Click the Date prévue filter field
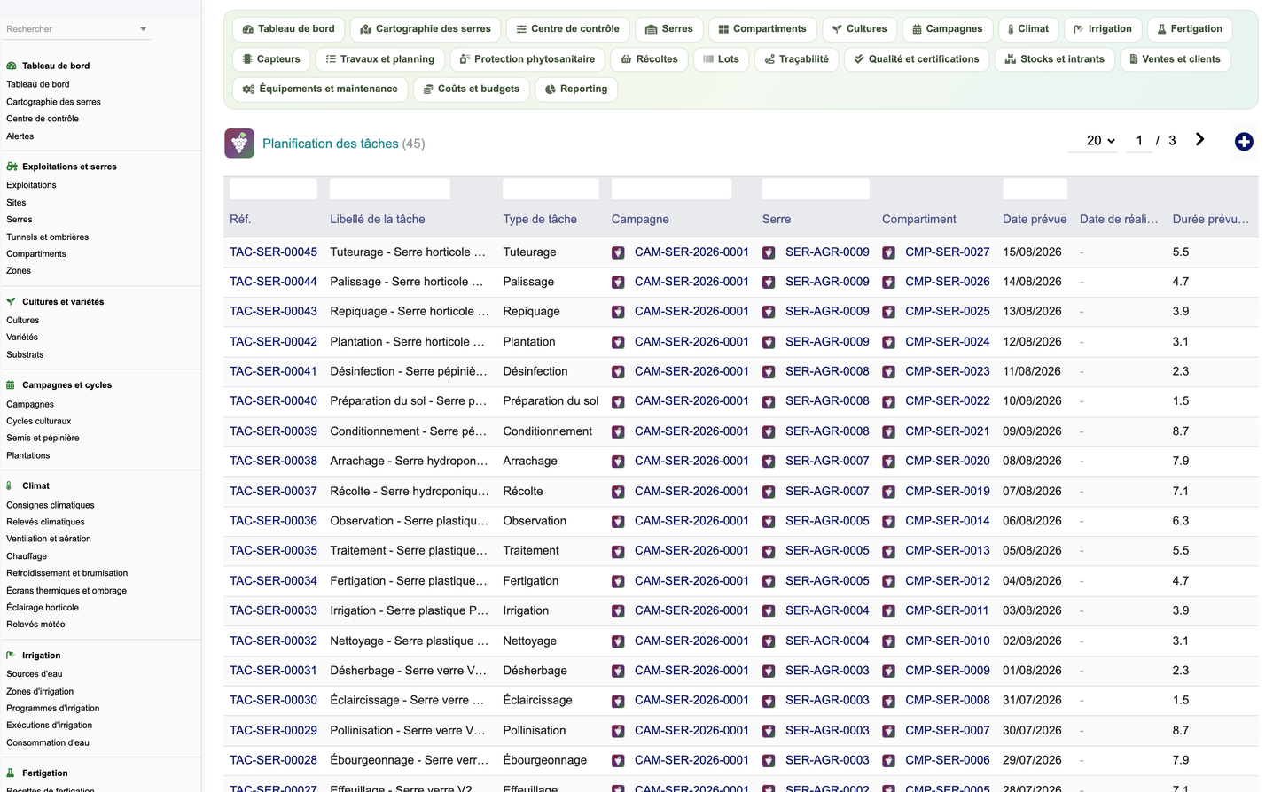Viewport: 1281px width, 792px height. click(x=1035, y=189)
